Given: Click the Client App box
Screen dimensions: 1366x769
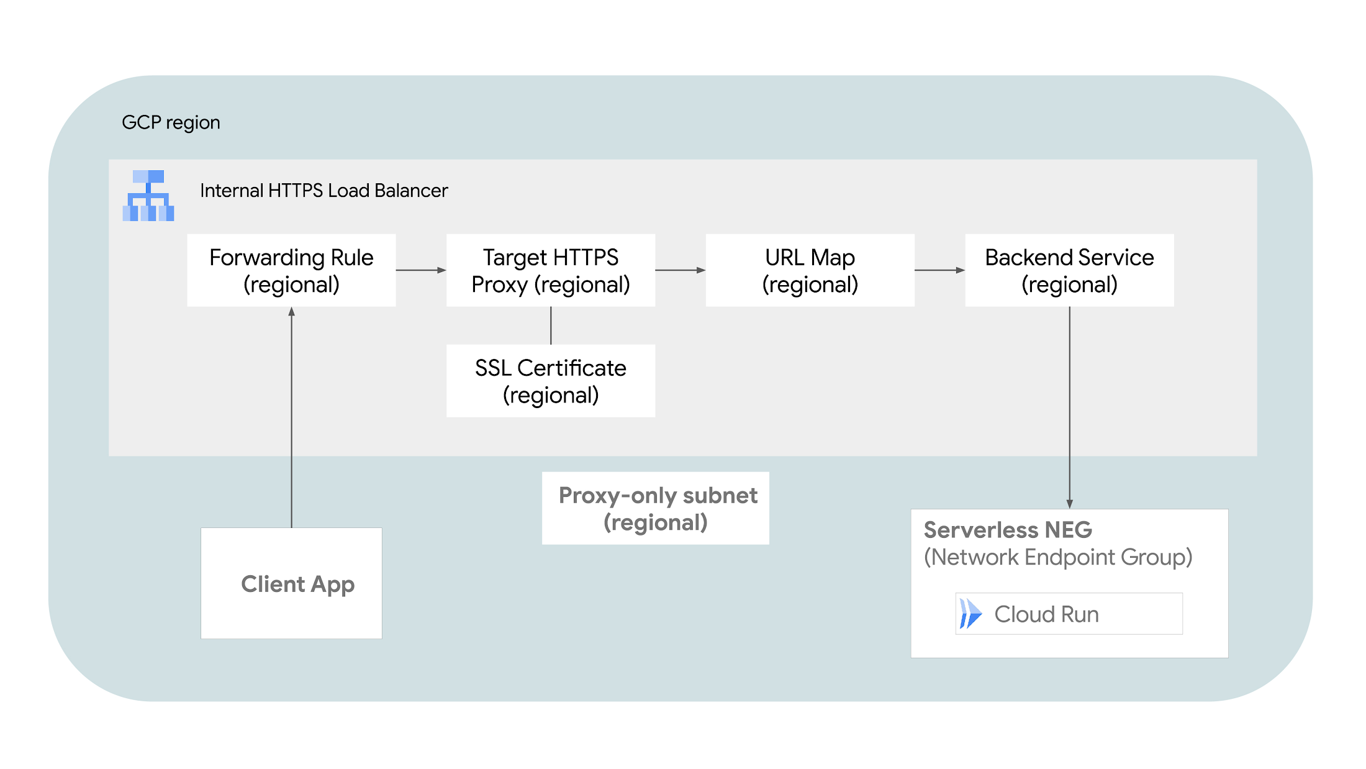Looking at the screenshot, I should (291, 583).
